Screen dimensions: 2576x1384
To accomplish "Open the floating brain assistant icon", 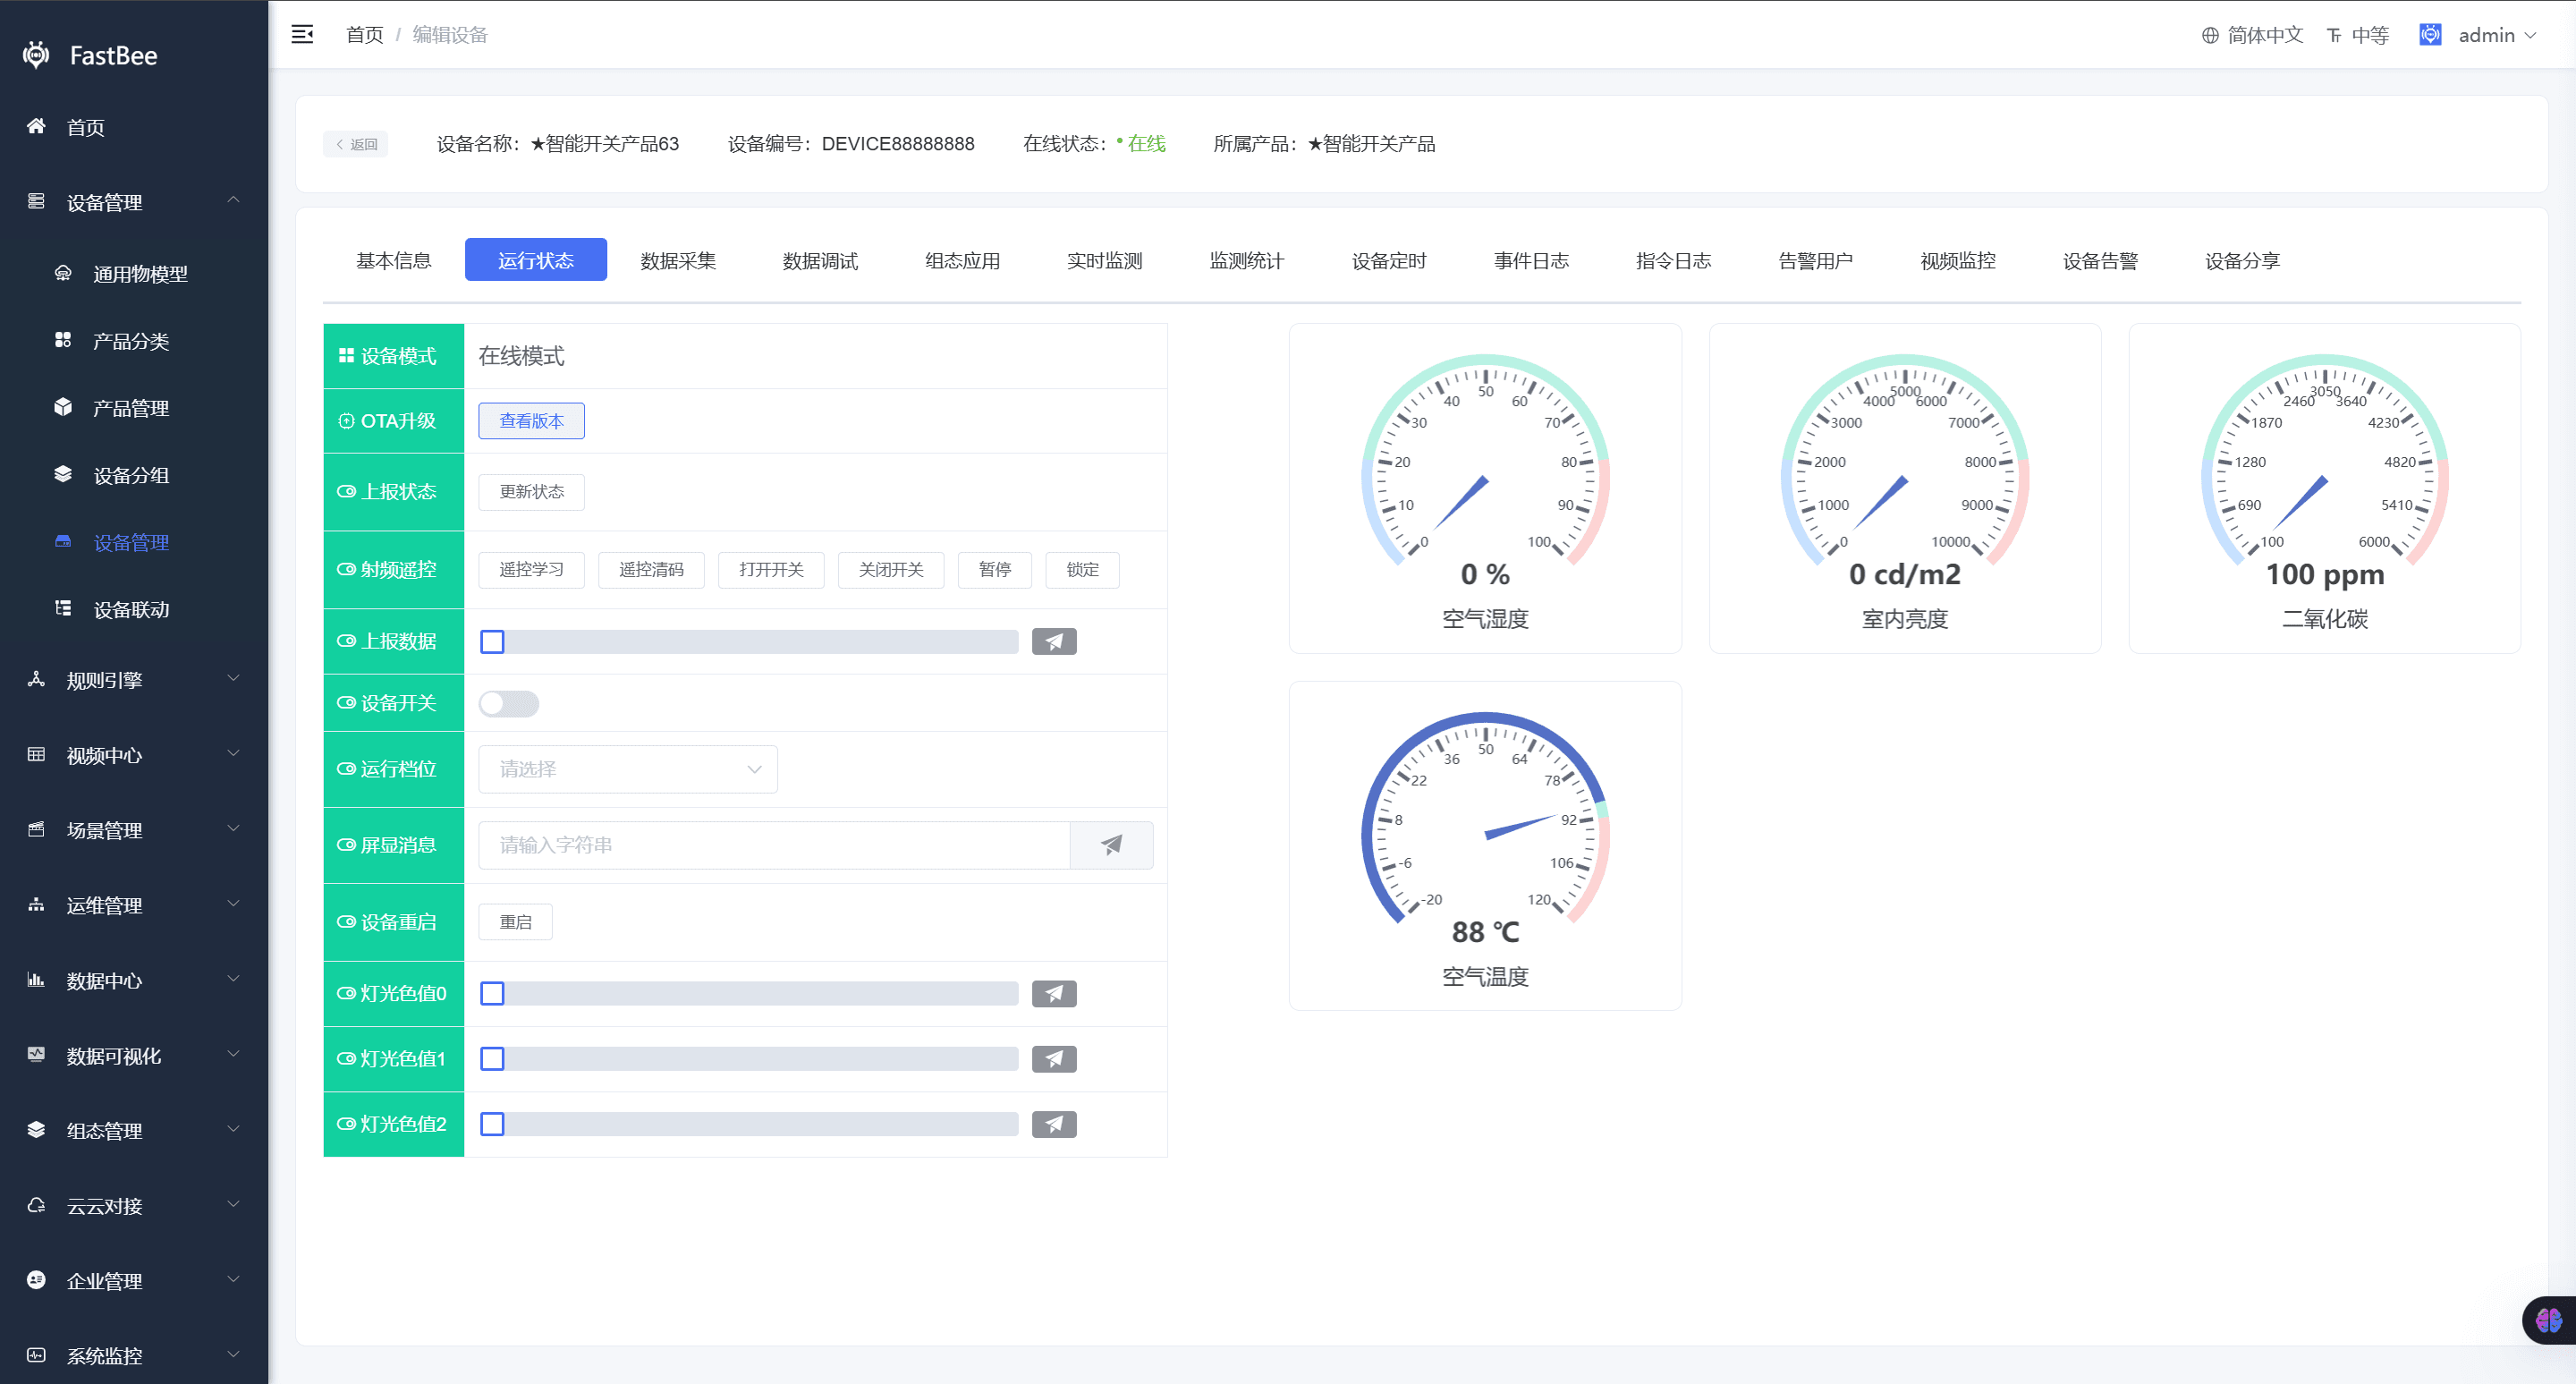I will click(2549, 1320).
